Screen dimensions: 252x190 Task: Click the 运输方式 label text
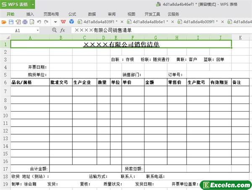98,176
